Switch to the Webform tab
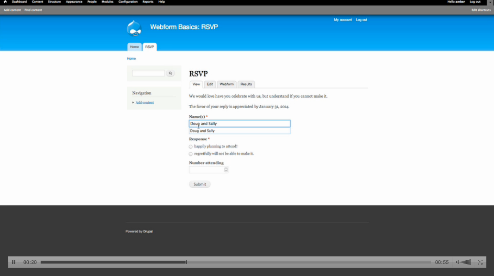Image resolution: width=494 pixels, height=276 pixels. (x=226, y=84)
